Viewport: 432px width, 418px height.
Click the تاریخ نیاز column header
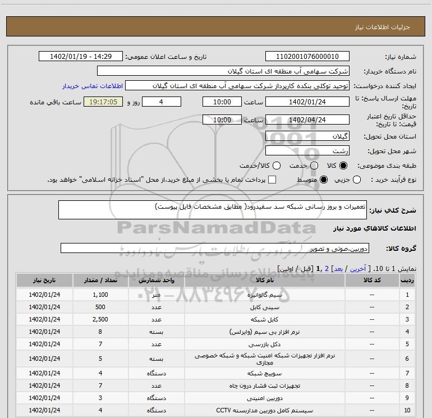pos(44,281)
